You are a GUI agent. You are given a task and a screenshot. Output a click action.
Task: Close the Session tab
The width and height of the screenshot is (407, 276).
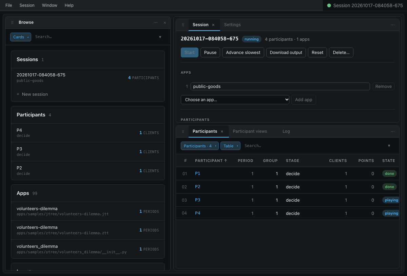pyautogui.click(x=213, y=25)
